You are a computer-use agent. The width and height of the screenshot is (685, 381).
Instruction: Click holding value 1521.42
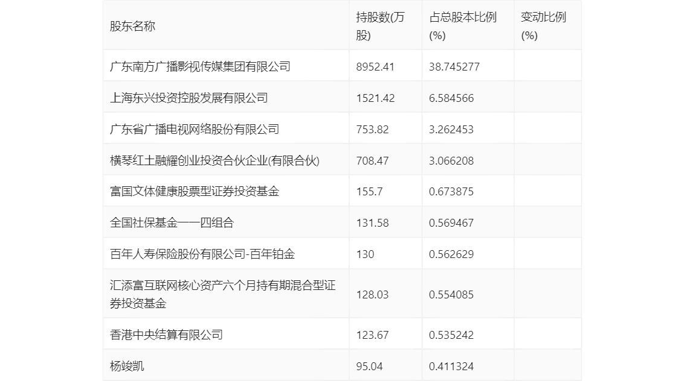(375, 98)
